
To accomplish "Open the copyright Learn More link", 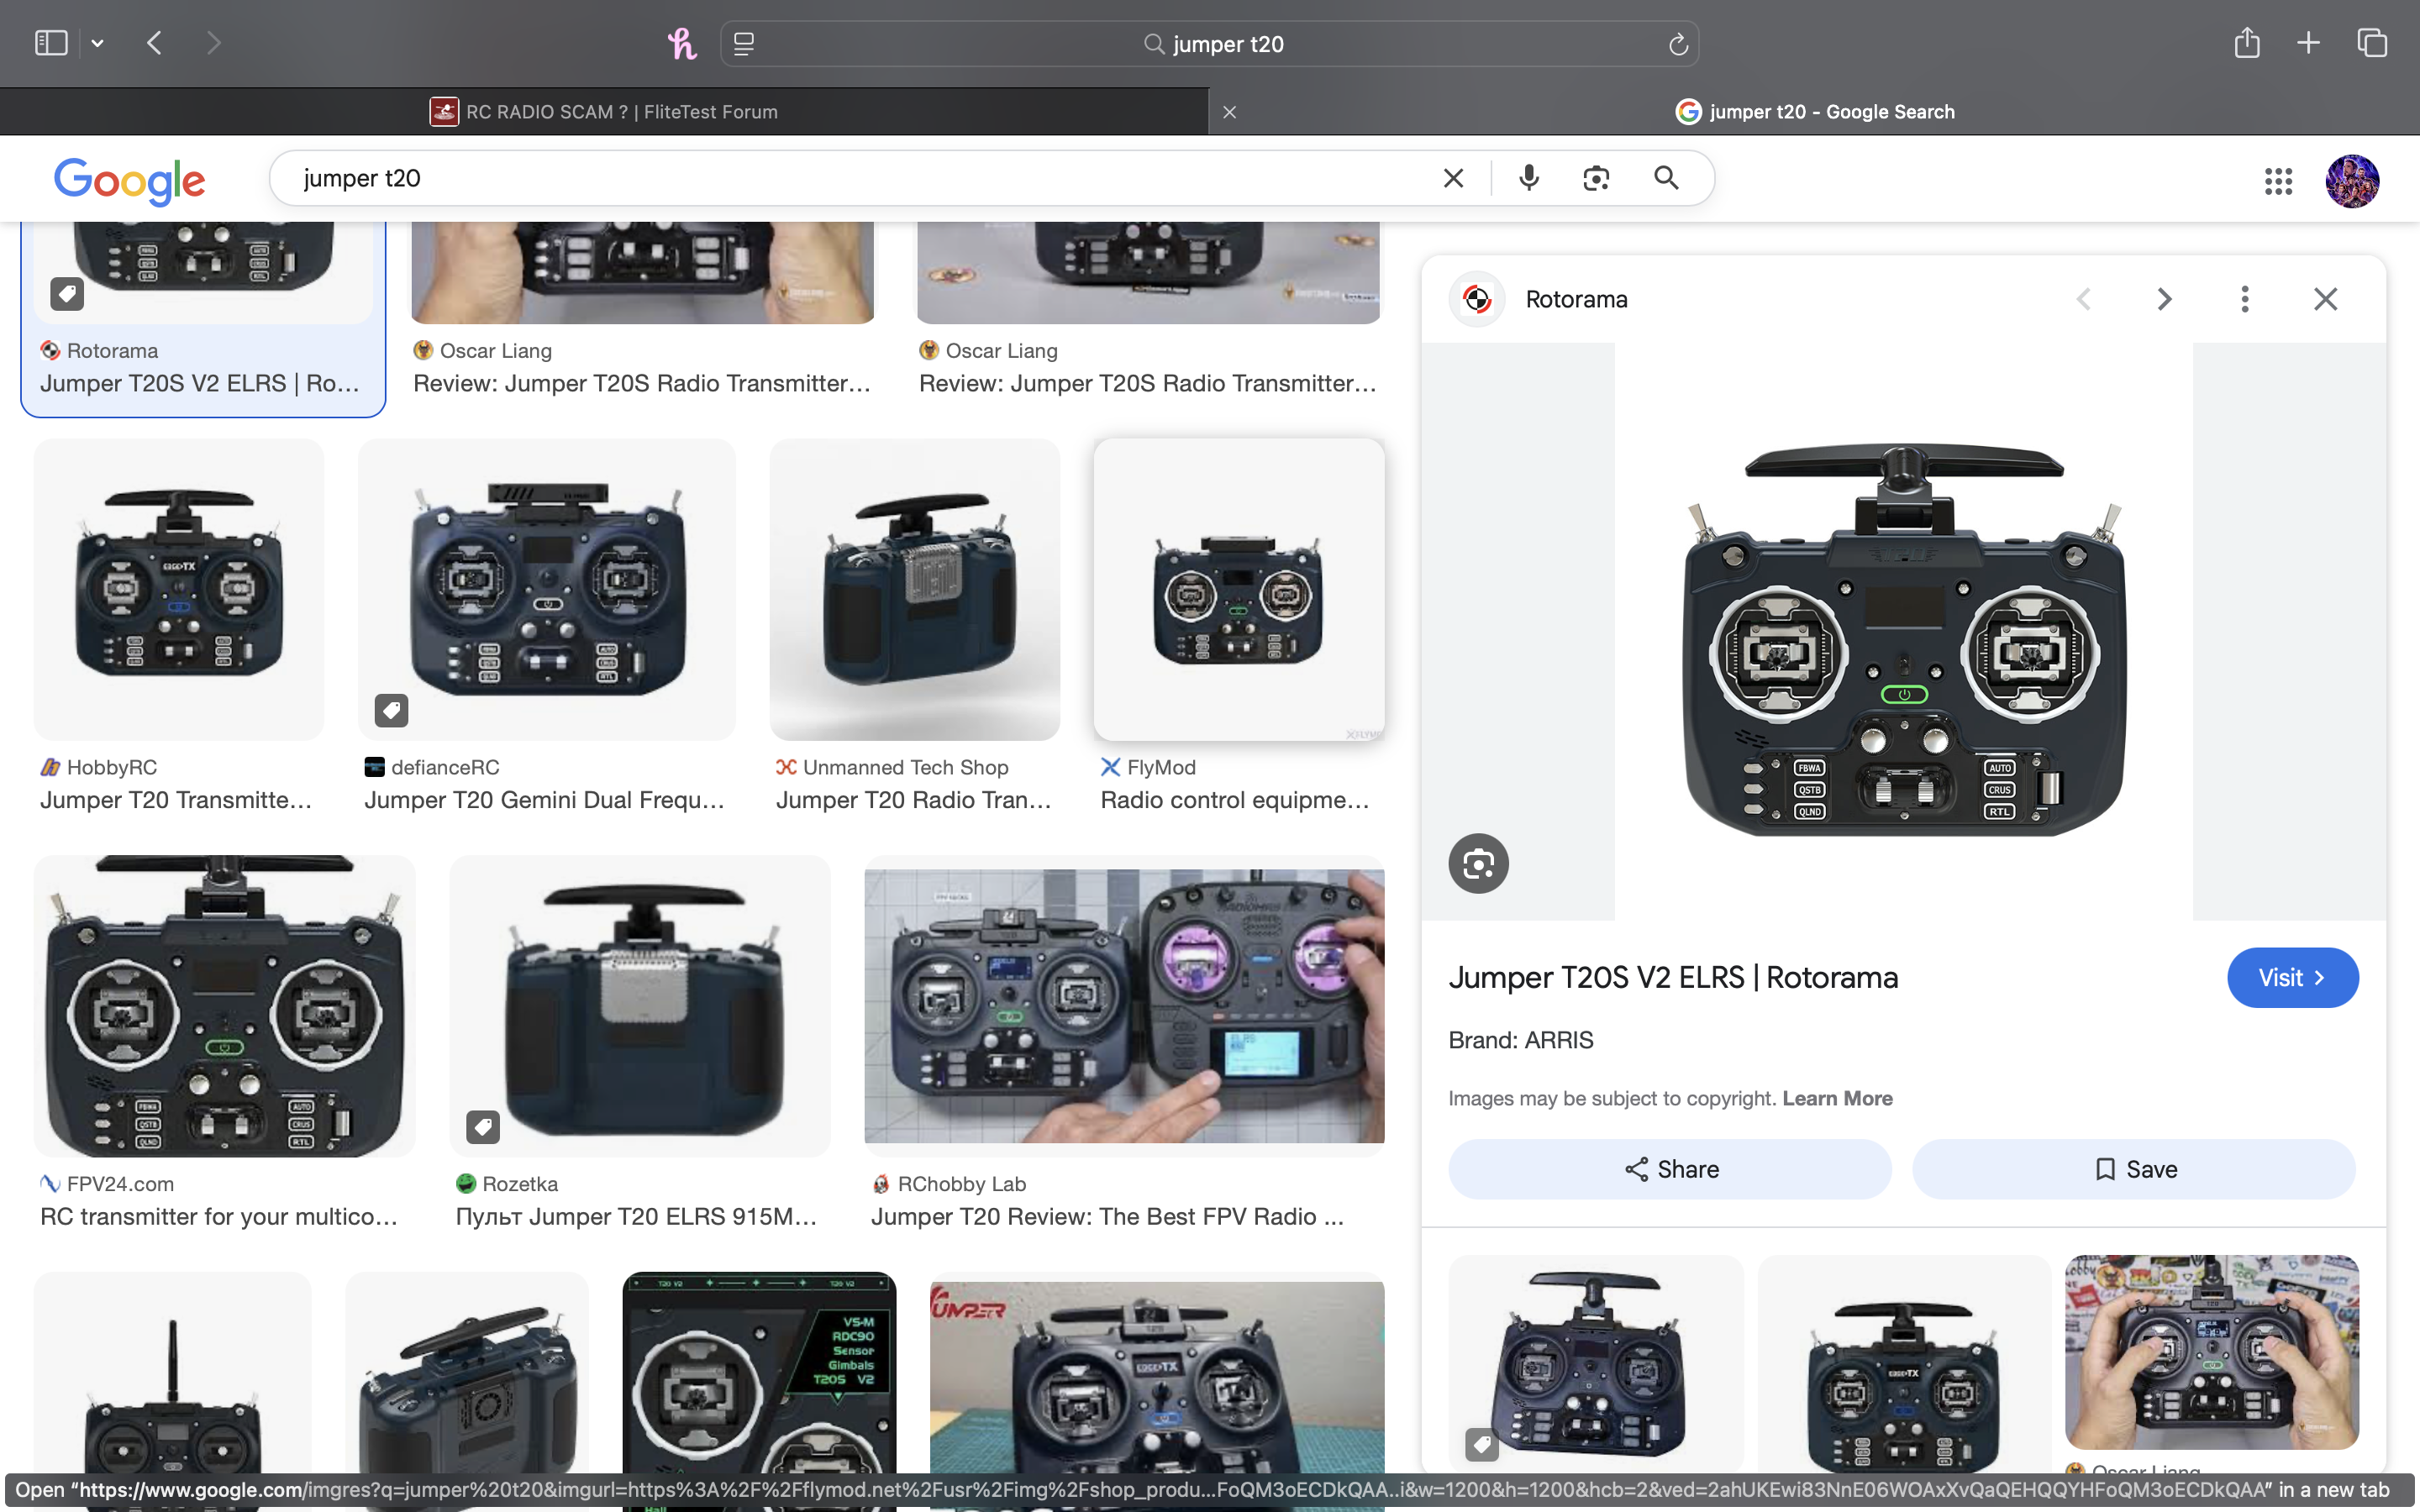I will [1837, 1098].
